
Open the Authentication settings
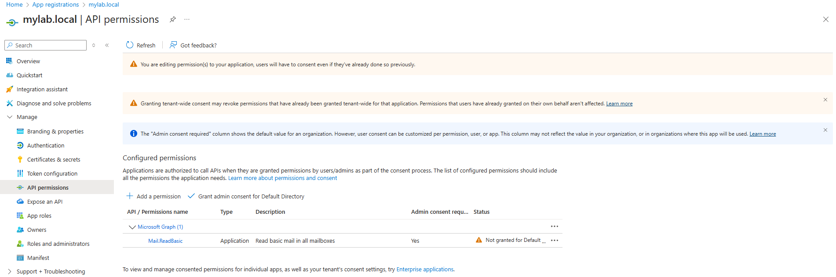44,145
